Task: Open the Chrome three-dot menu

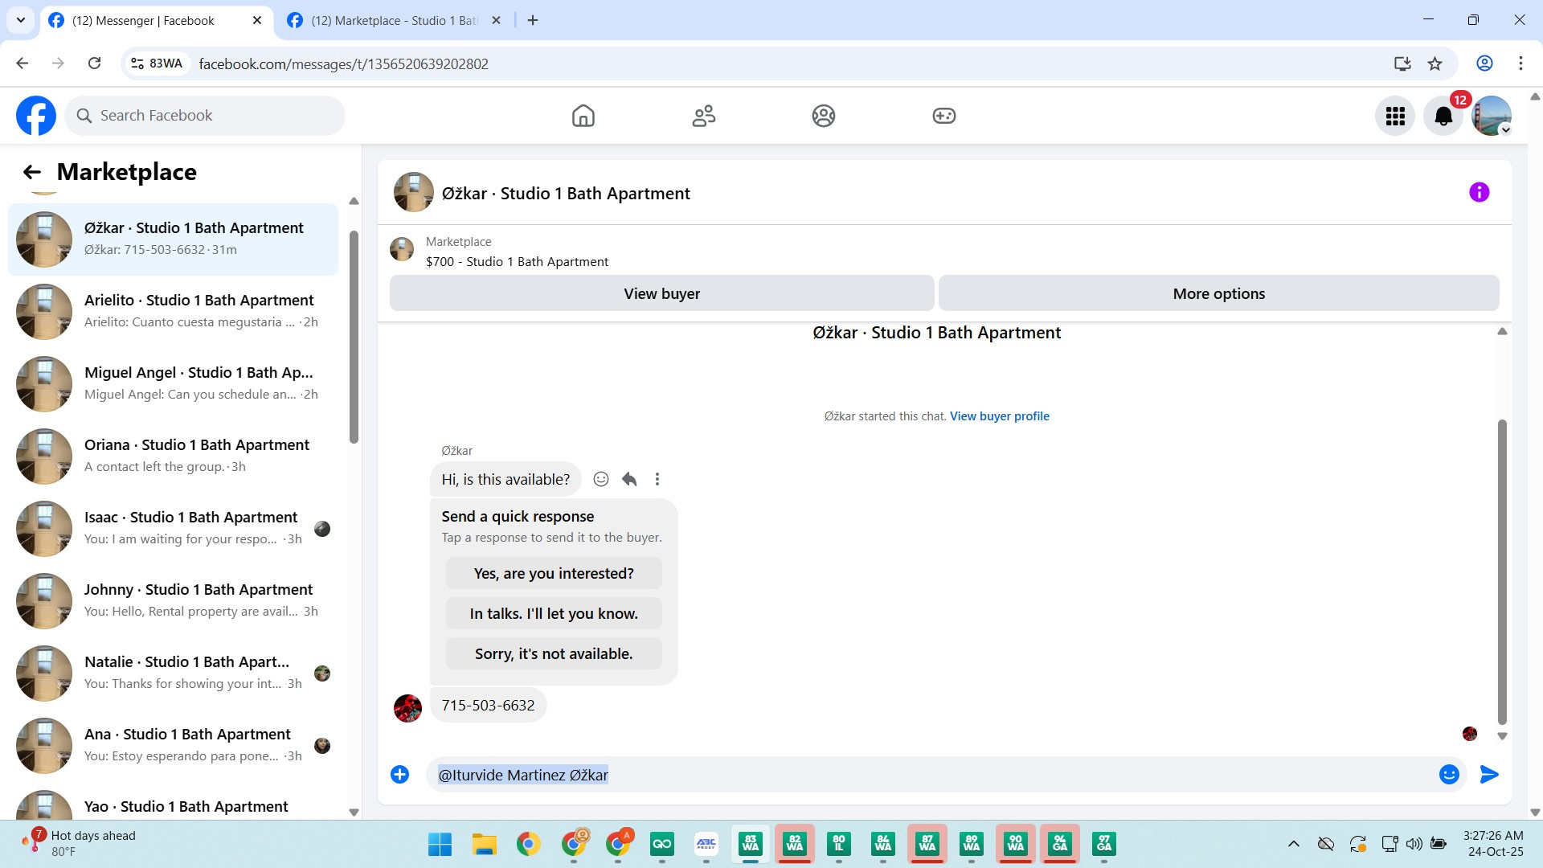Action: click(x=1520, y=63)
